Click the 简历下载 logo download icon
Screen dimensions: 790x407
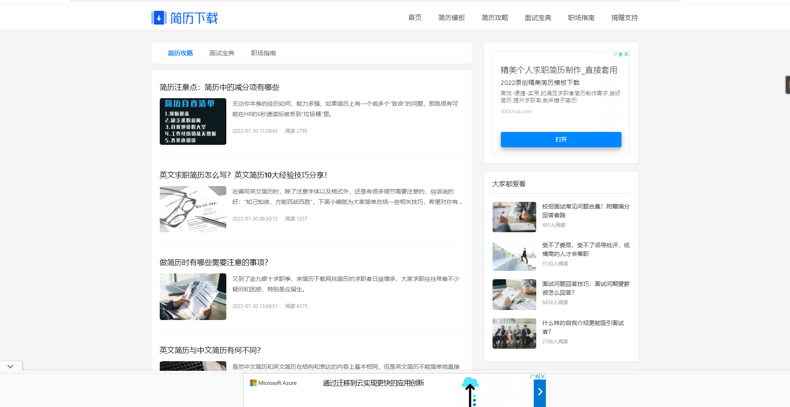(158, 17)
